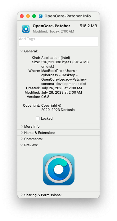Click the "2020-2023 Dortania" copyright text
The width and height of the screenshot is (117, 221).
(x=58, y=110)
